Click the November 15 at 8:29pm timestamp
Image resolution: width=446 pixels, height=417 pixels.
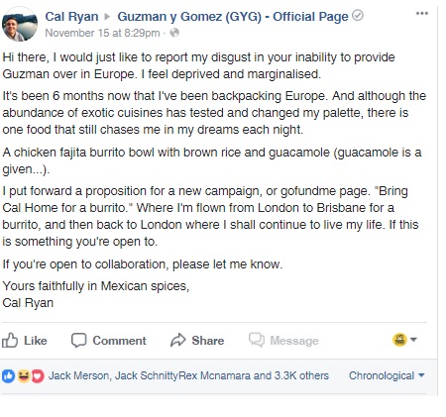[x=102, y=33]
